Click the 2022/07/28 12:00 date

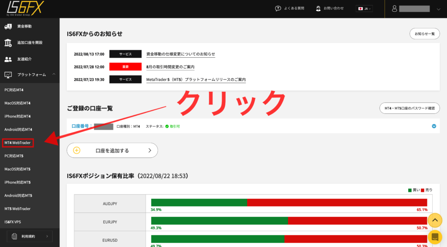89,67
